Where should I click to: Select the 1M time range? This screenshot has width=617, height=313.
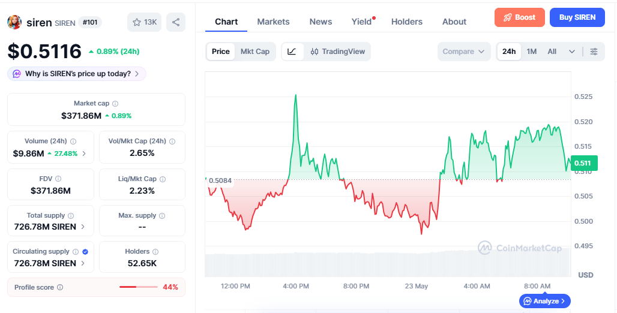532,52
